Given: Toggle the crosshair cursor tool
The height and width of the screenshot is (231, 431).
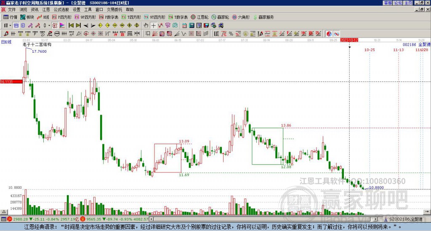Looking at the screenshot, I should pos(153,25).
